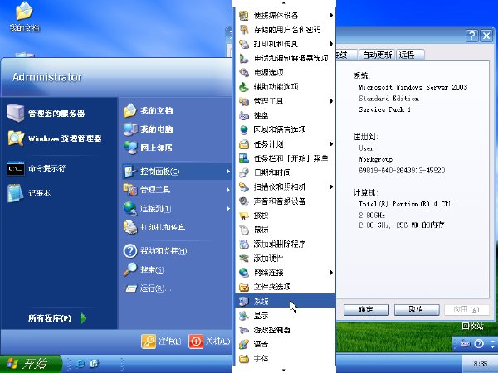Click the 任务栏和「开始」菜单 icon
The image size is (498, 373).
(243, 158)
